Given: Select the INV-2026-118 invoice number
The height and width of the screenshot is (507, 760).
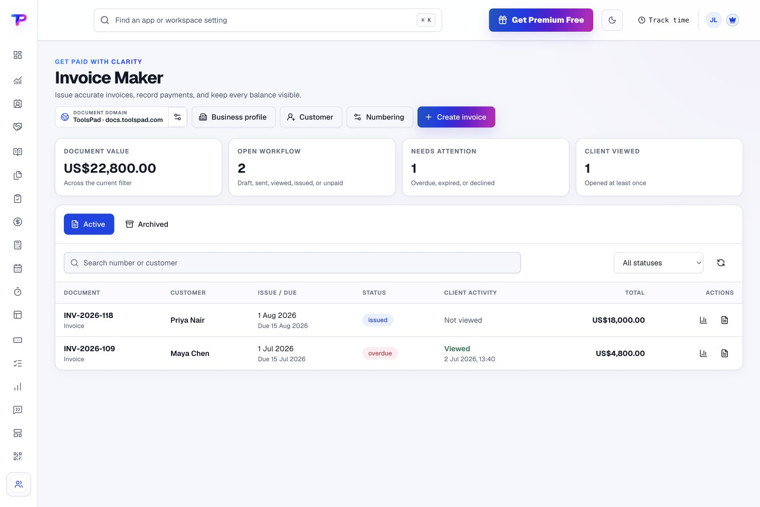Looking at the screenshot, I should [89, 315].
